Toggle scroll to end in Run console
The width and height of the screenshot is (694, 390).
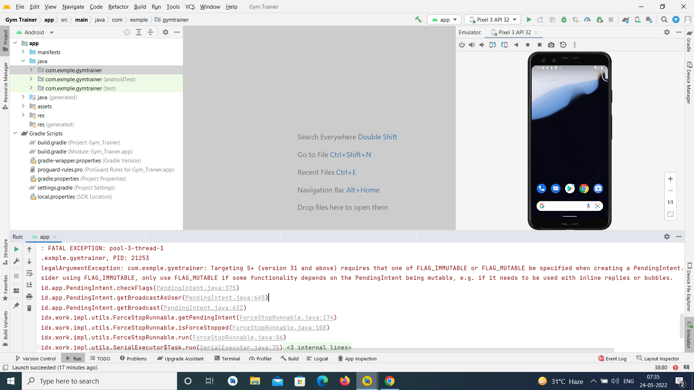(x=29, y=285)
